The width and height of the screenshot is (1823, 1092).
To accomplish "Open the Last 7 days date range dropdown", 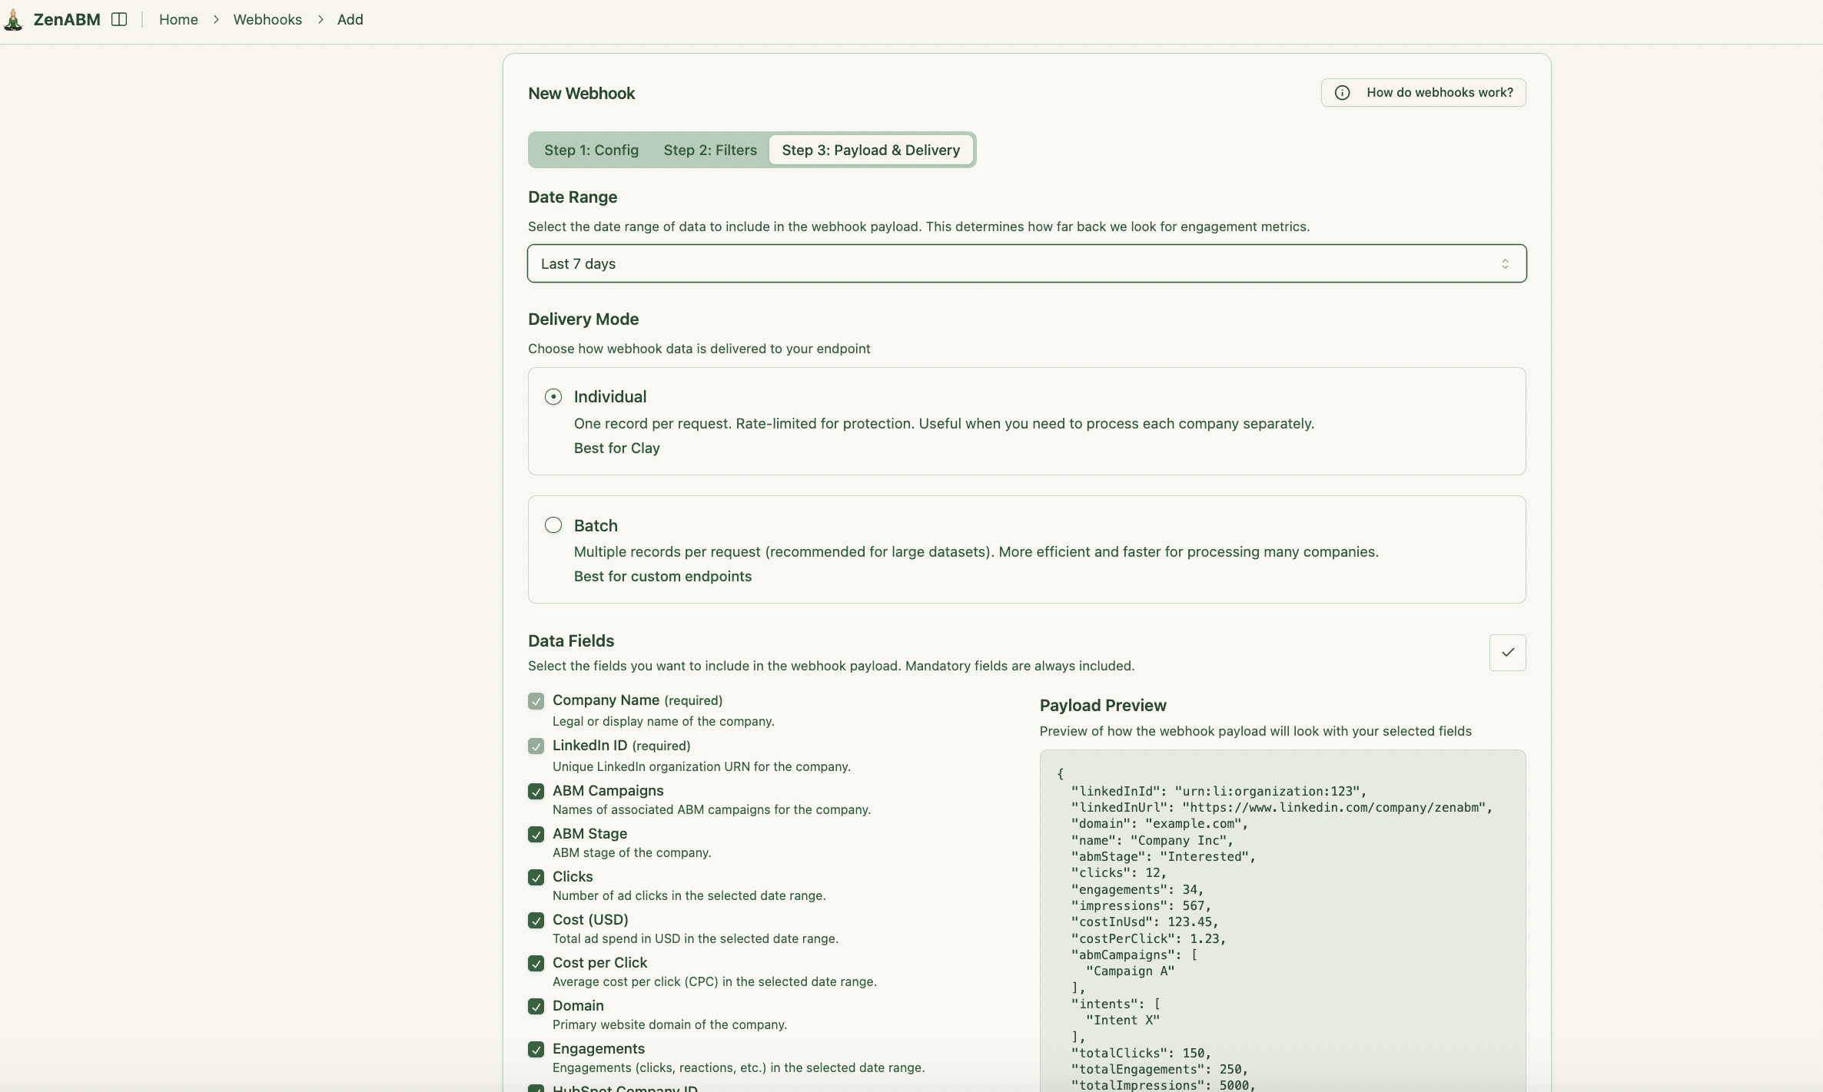I will click(1027, 263).
